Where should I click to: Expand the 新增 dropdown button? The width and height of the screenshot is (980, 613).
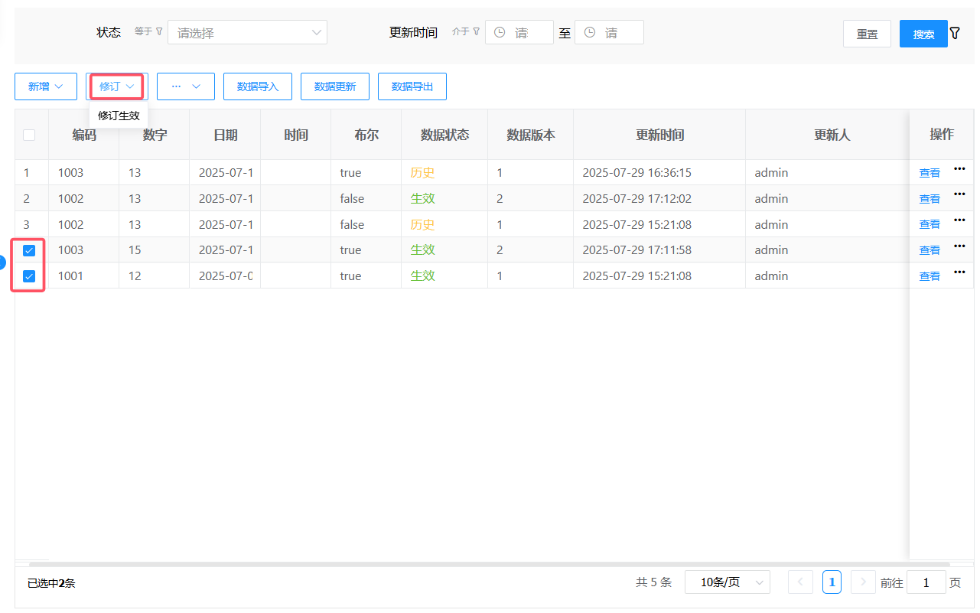[x=46, y=86]
